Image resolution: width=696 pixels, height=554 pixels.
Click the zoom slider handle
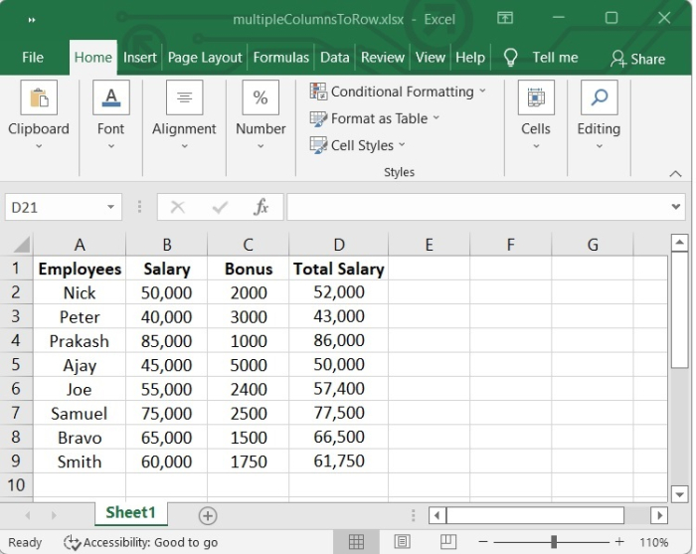coord(554,542)
